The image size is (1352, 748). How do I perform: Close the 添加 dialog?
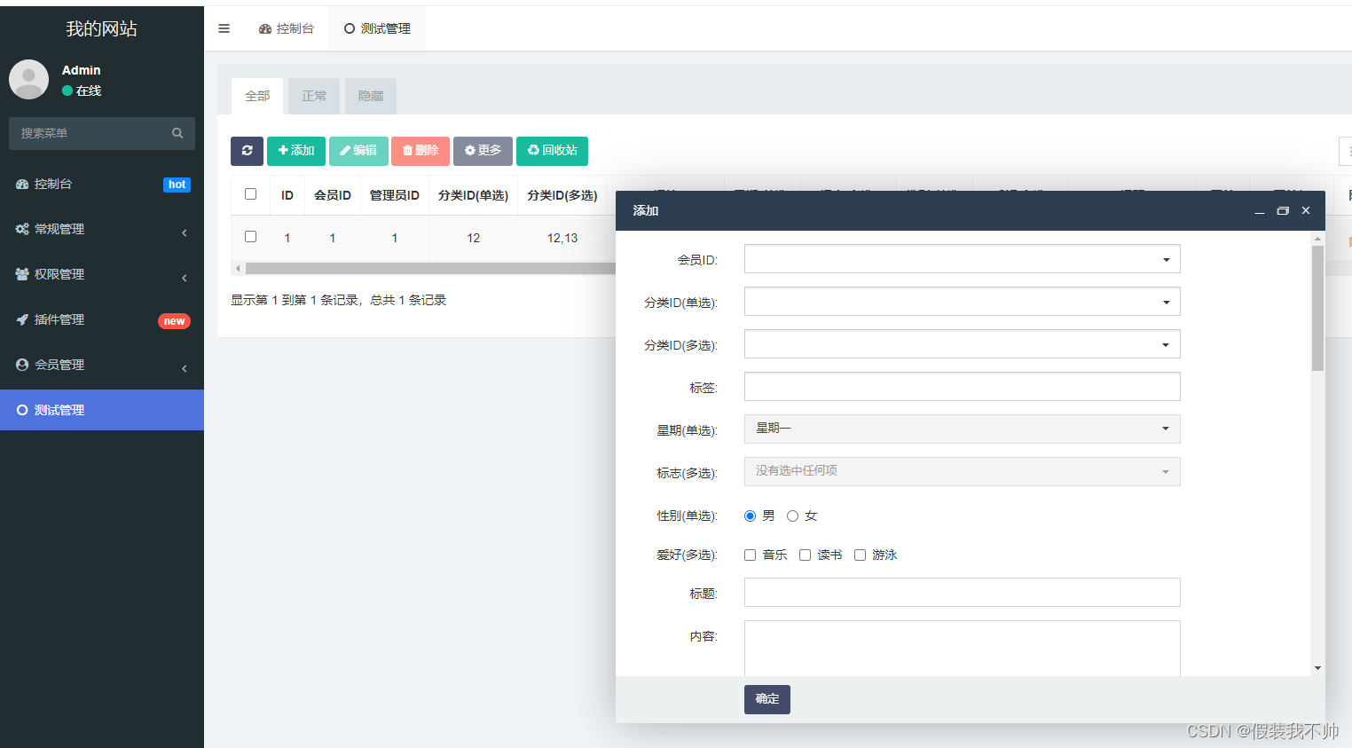(1306, 210)
